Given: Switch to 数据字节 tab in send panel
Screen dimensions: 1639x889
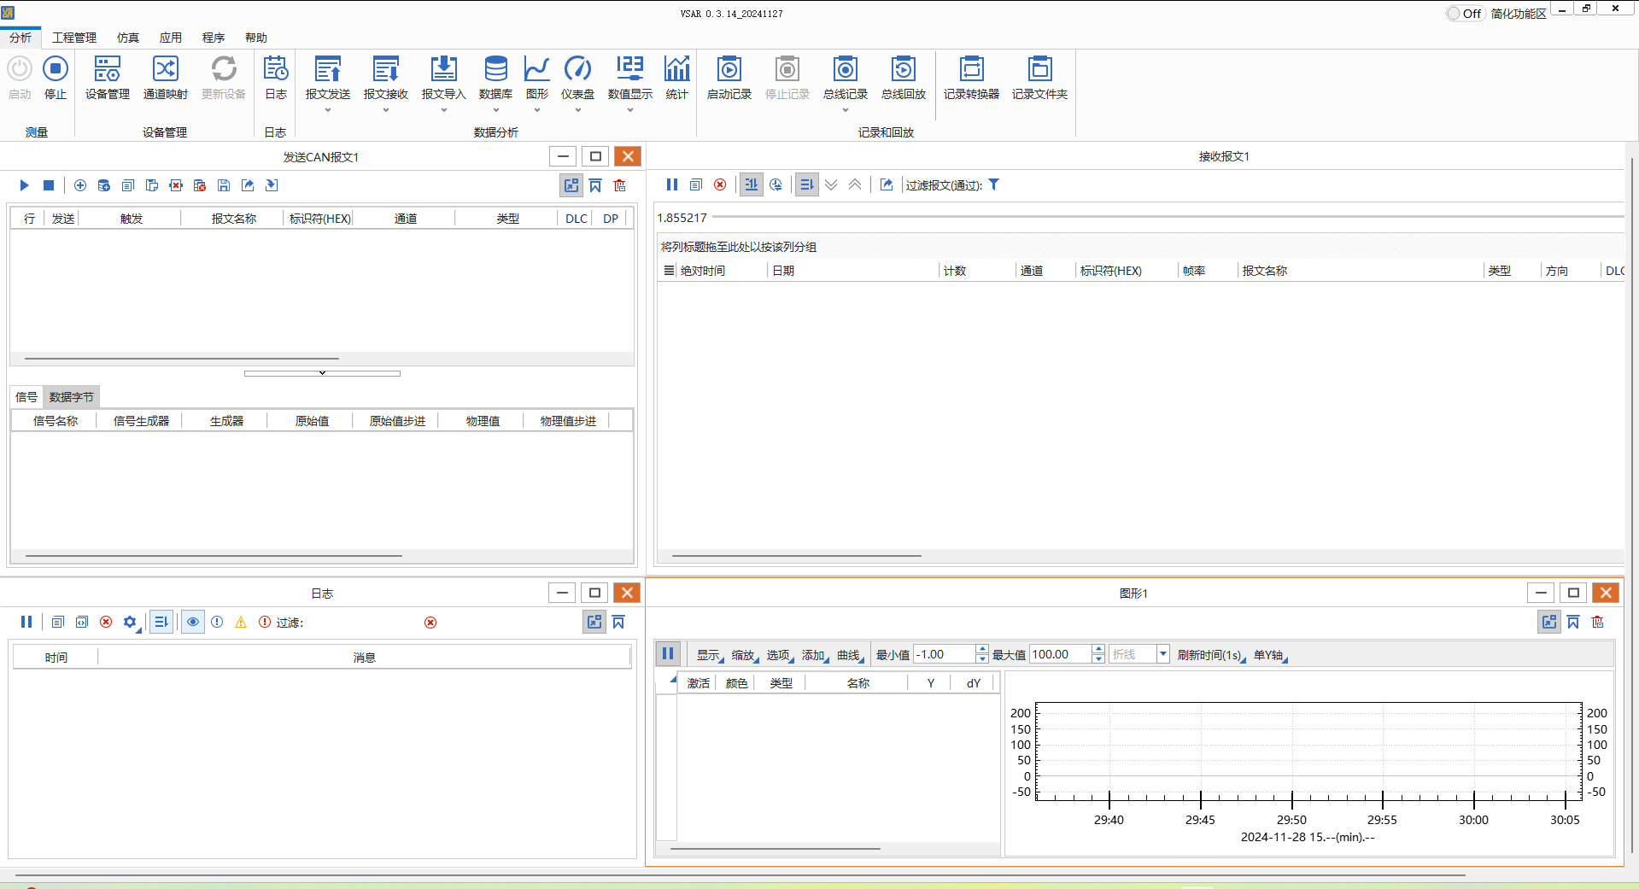Looking at the screenshot, I should pyautogui.click(x=72, y=397).
